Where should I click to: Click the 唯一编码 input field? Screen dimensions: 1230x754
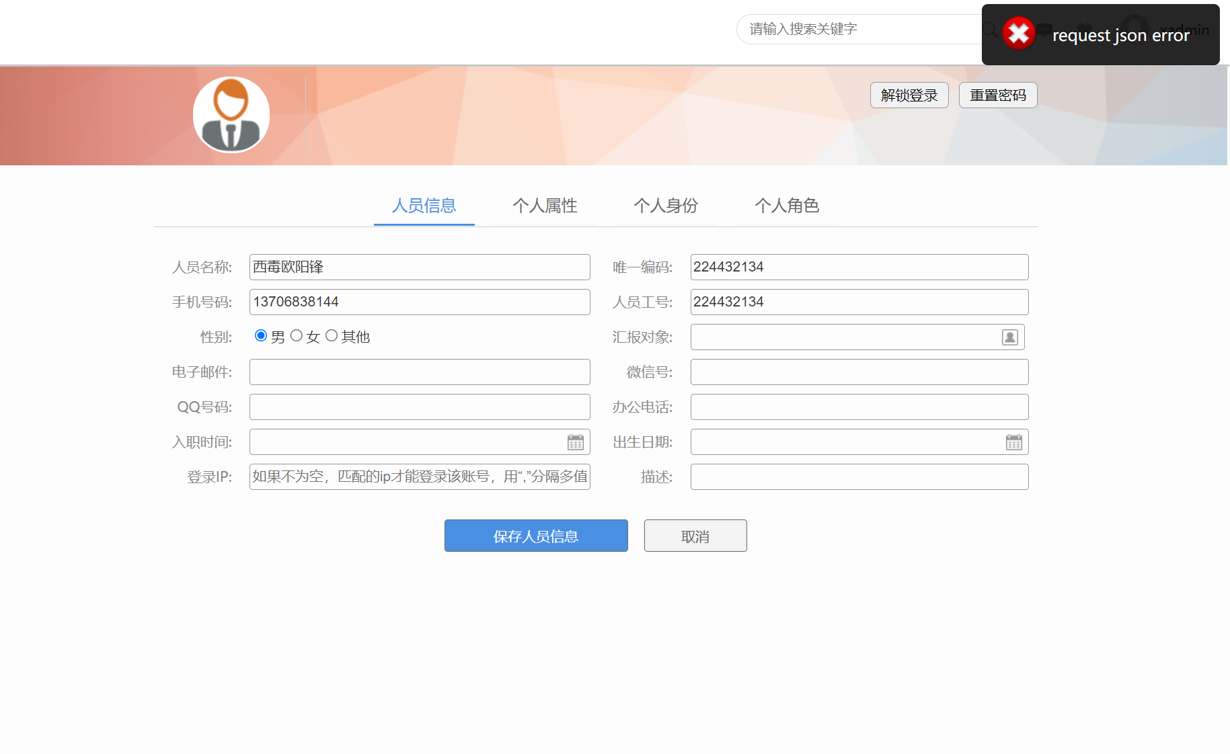click(859, 267)
